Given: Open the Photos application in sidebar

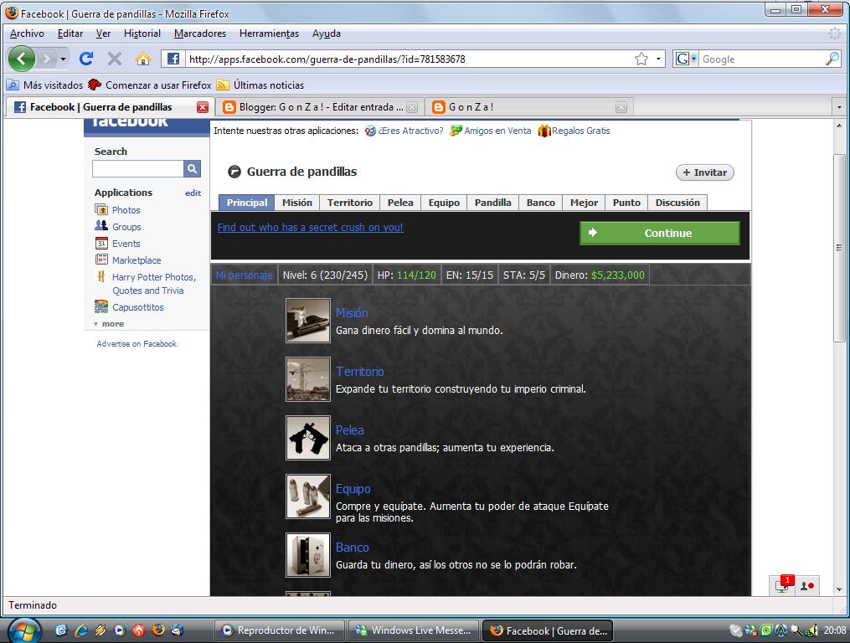Looking at the screenshot, I should tap(126, 210).
